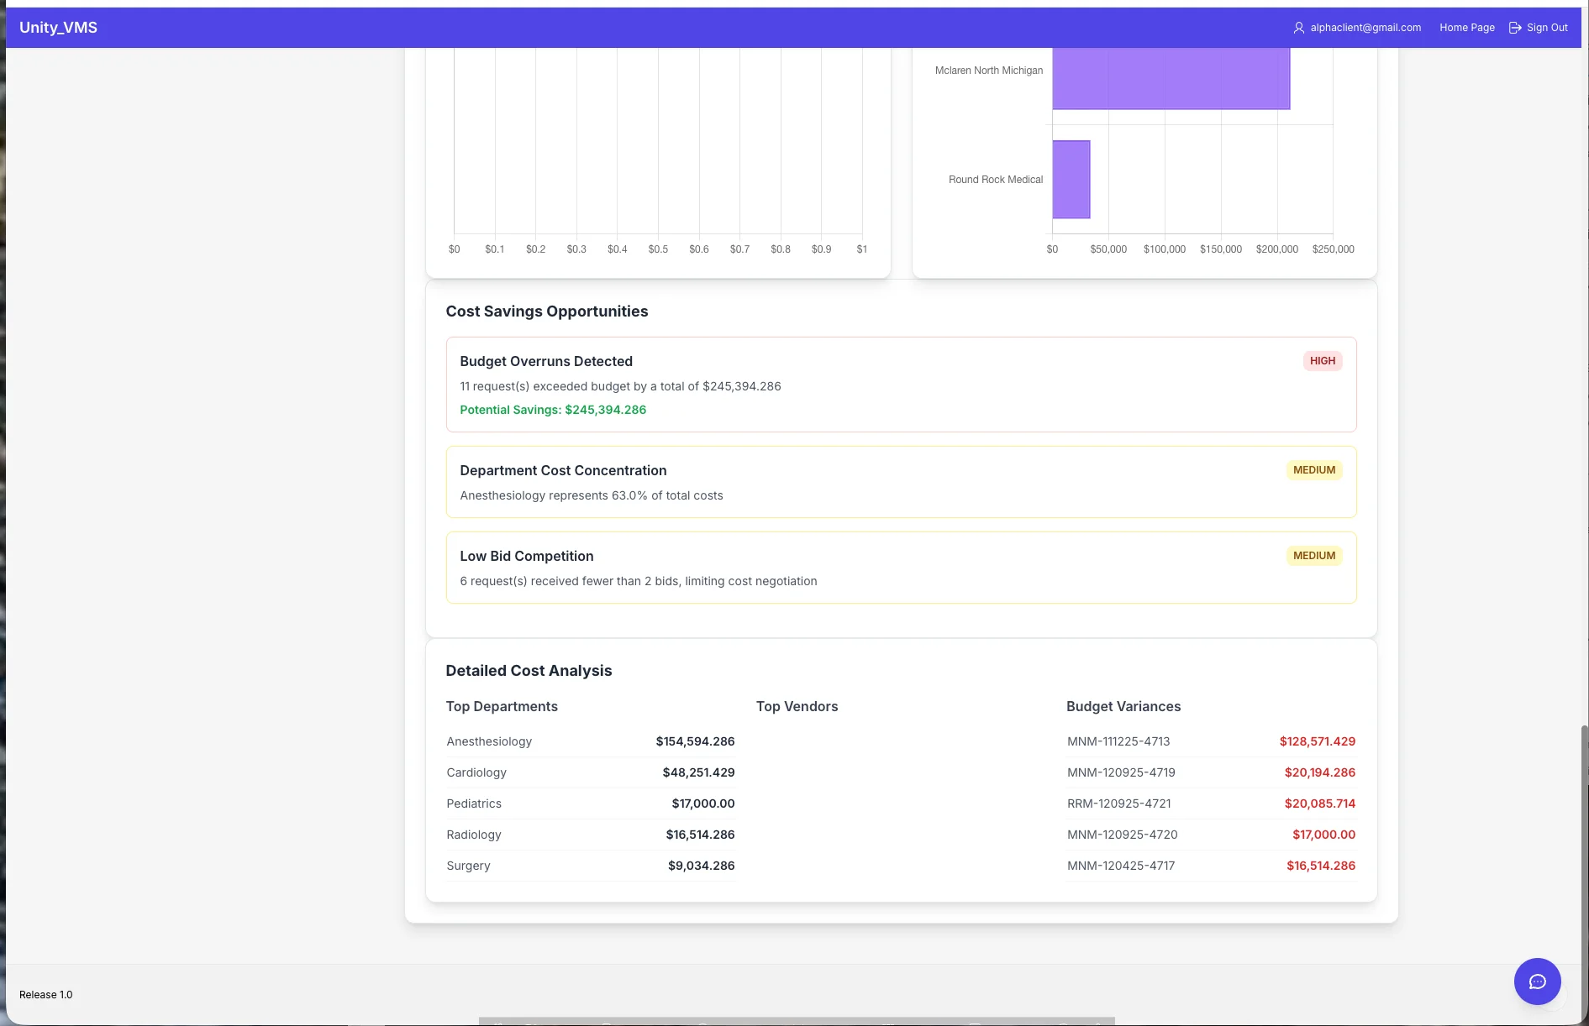This screenshot has width=1589, height=1026.
Task: Click the HIGH severity badge
Action: tap(1322, 360)
